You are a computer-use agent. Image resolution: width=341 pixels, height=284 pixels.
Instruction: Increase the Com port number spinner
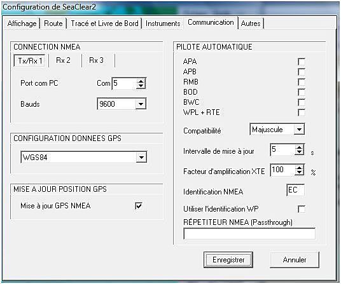[141, 81]
